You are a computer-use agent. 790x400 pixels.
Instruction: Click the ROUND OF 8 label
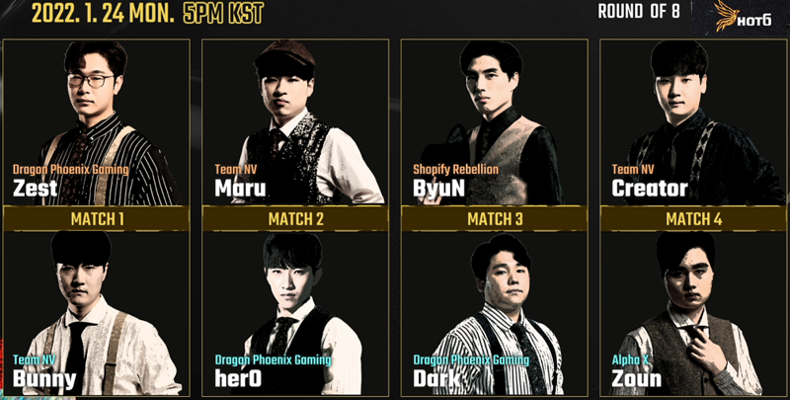click(x=639, y=12)
